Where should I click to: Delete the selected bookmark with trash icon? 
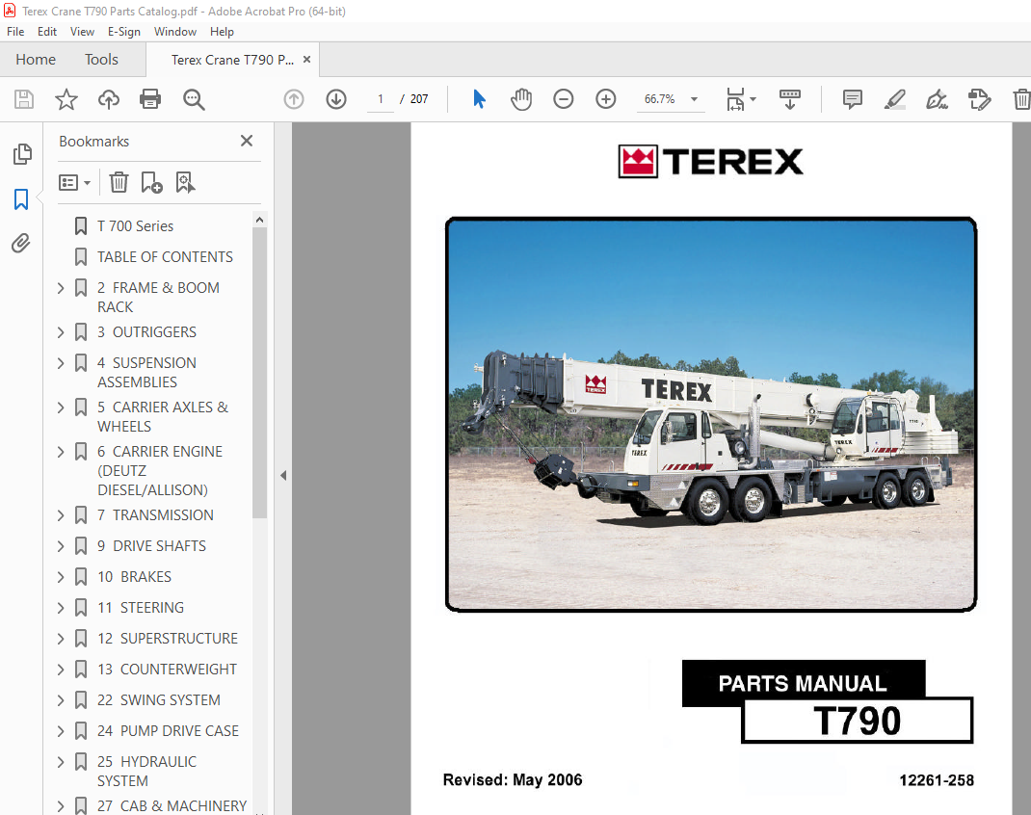(119, 182)
